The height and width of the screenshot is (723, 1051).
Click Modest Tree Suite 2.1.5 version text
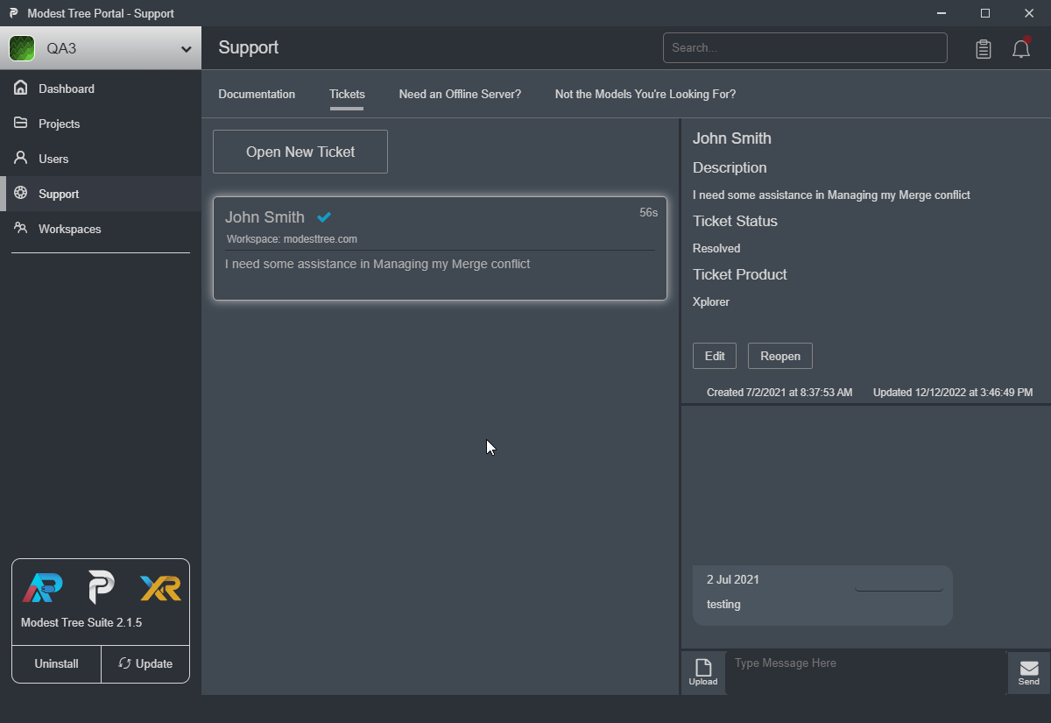click(81, 622)
